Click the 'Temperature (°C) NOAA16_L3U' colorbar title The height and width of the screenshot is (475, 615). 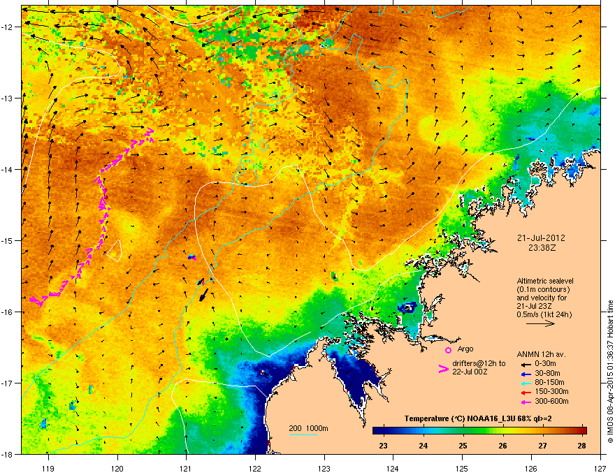[x=461, y=418]
